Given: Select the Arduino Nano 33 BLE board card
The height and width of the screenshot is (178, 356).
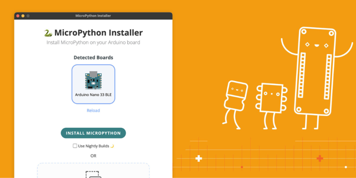Looking at the screenshot, I should [x=93, y=84].
